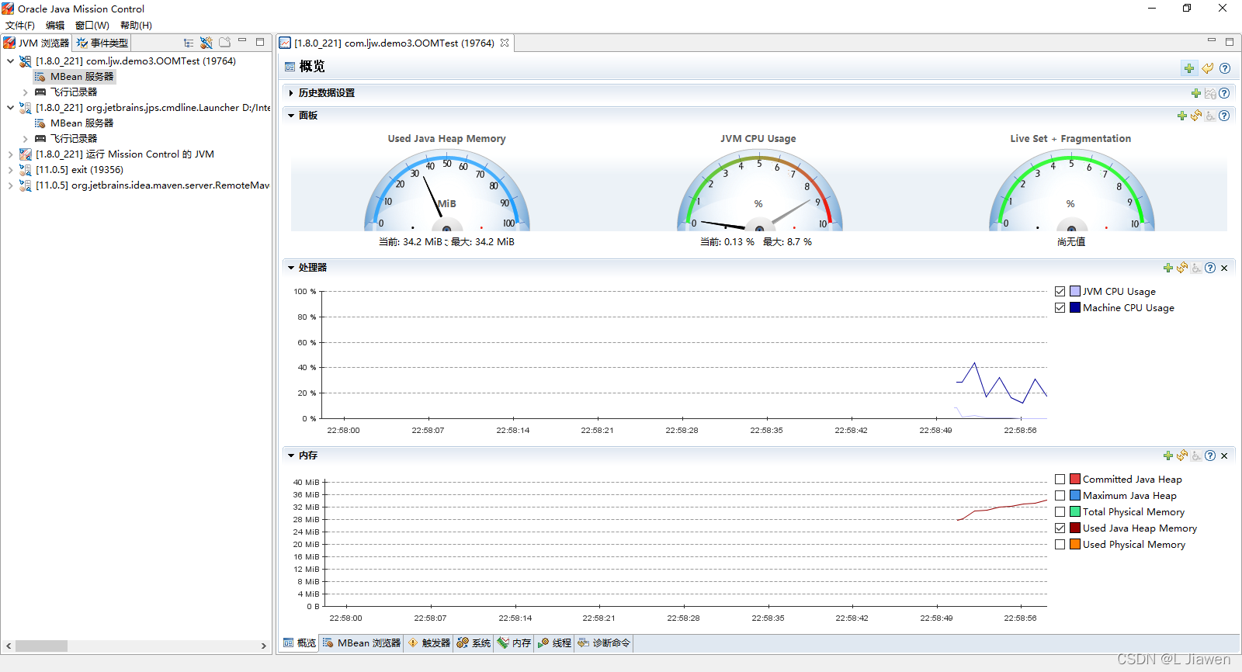Open 帮助(H) menu
Screen dimensions: 1242x672
(x=136, y=26)
